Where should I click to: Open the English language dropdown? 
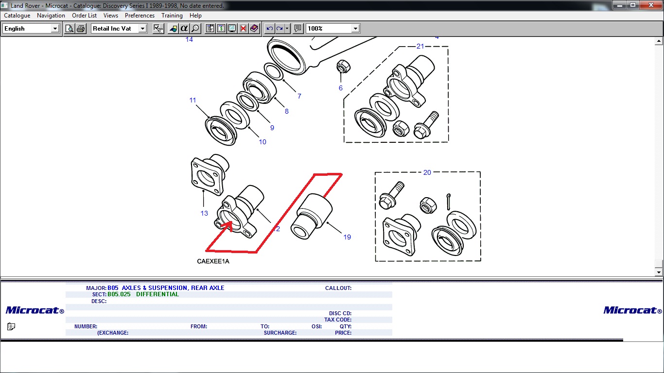[55, 29]
